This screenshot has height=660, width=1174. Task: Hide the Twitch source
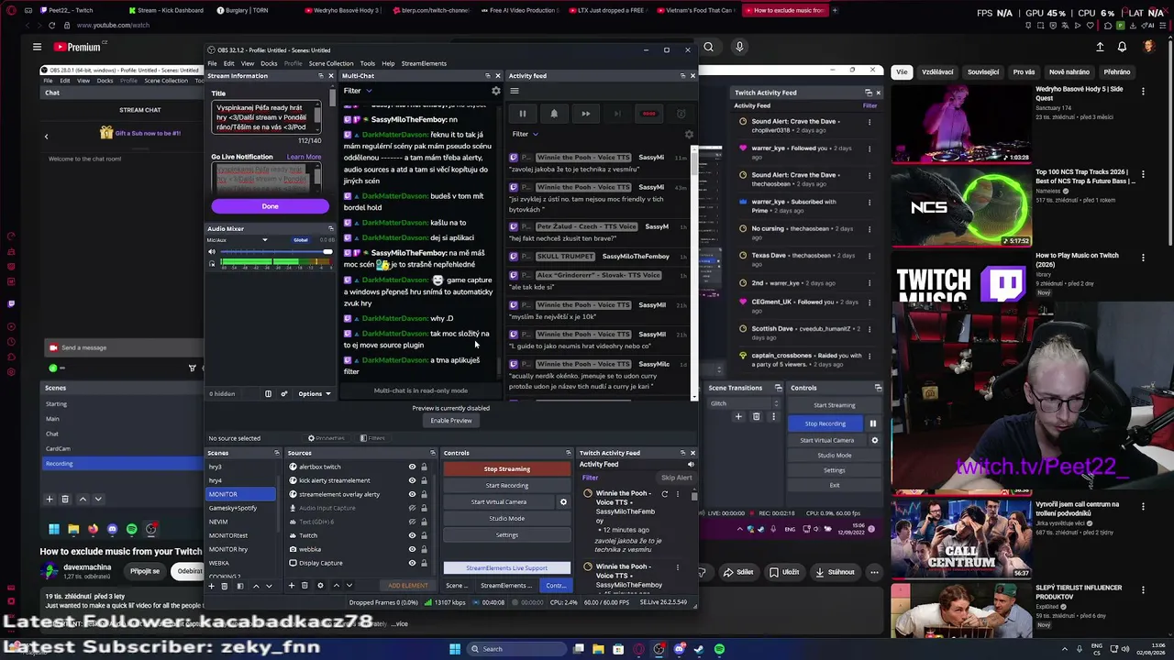[412, 535]
